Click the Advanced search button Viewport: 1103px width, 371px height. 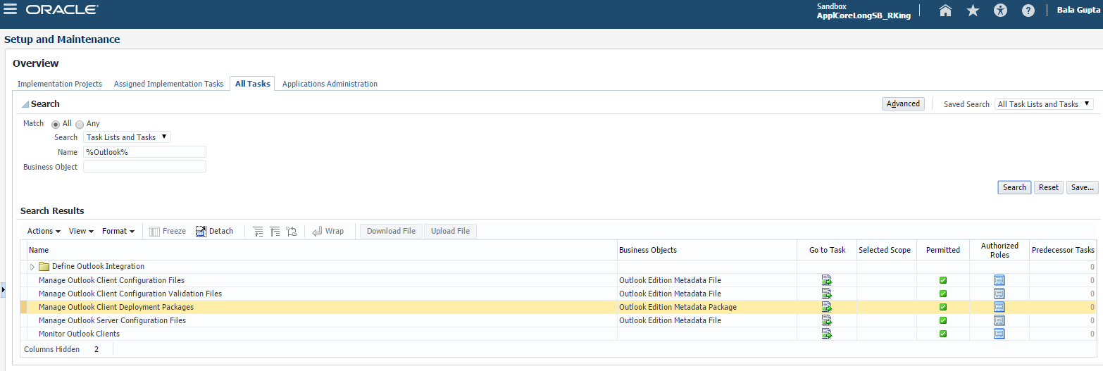pos(903,104)
